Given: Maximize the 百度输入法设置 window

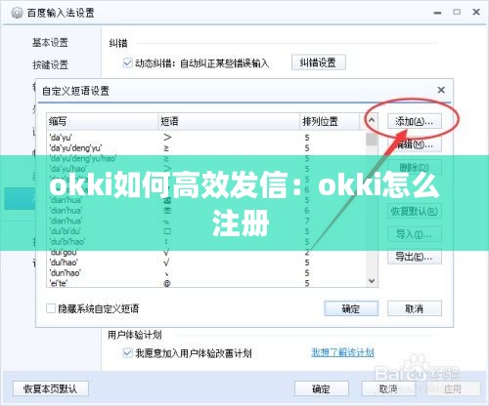Looking at the screenshot, I should click(457, 12).
